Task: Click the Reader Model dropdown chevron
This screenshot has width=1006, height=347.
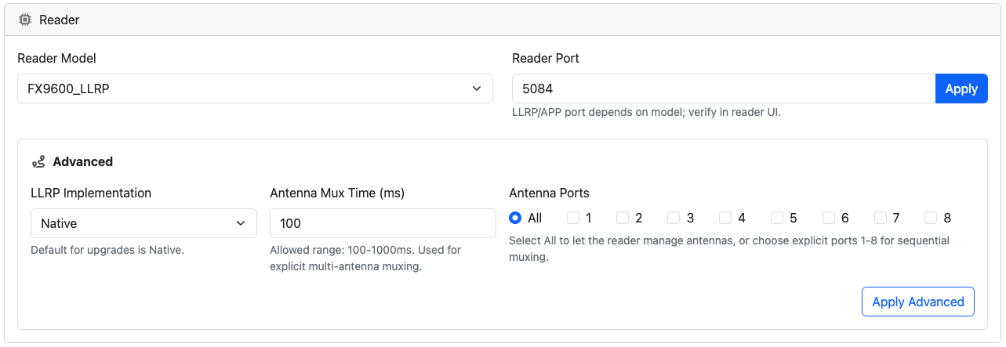Action: (477, 89)
